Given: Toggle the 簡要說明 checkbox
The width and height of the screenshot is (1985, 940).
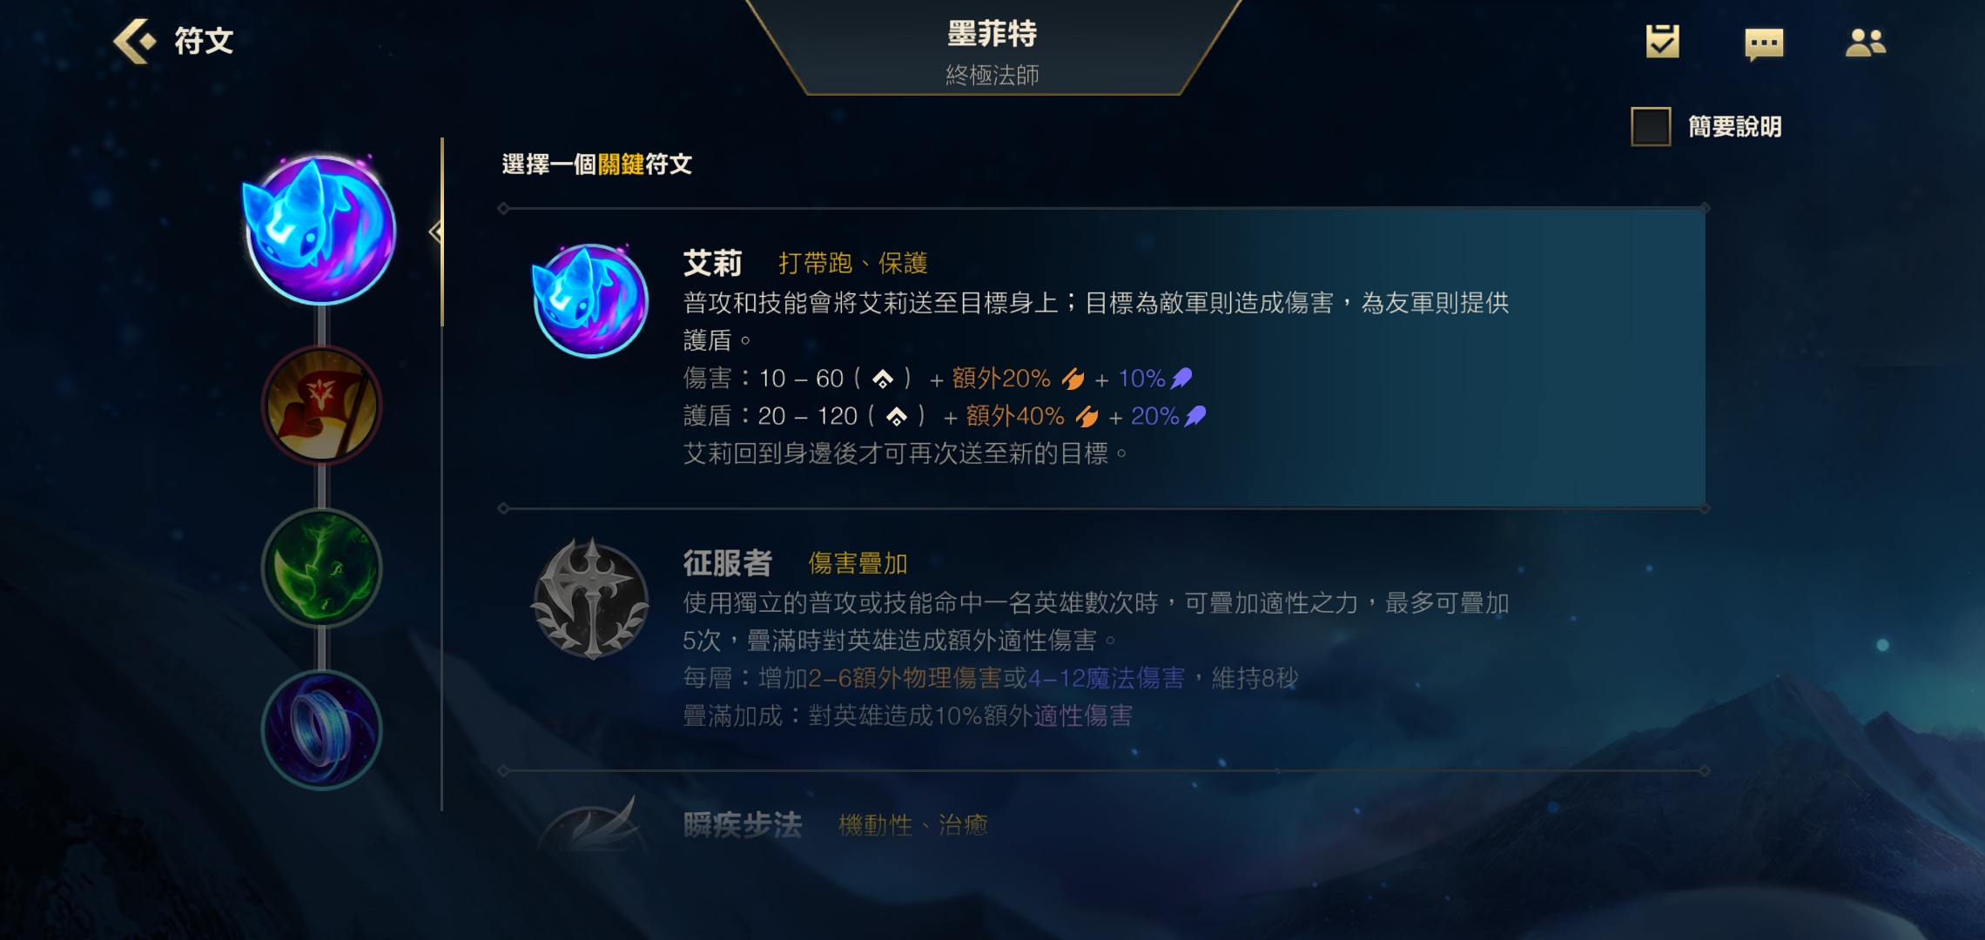Looking at the screenshot, I should (1651, 127).
